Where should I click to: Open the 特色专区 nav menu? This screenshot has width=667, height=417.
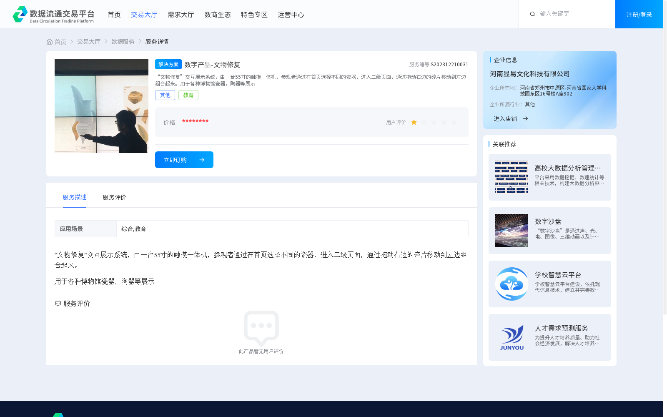click(x=254, y=15)
